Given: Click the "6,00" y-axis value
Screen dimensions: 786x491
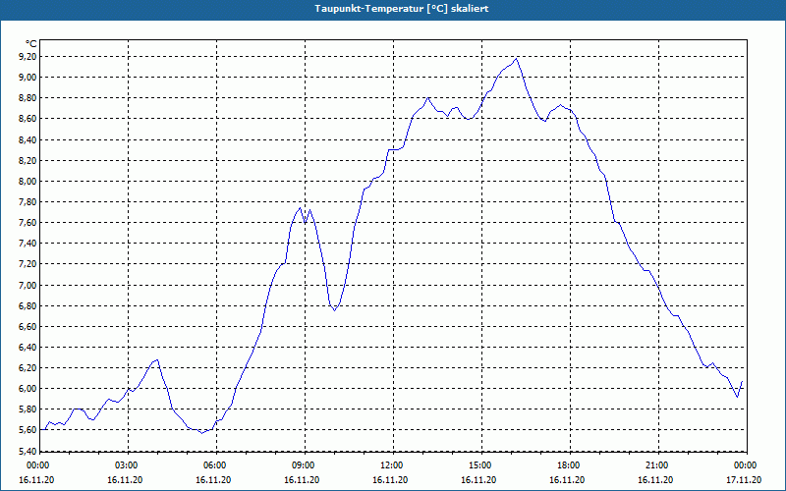Looking at the screenshot, I should coord(28,389).
